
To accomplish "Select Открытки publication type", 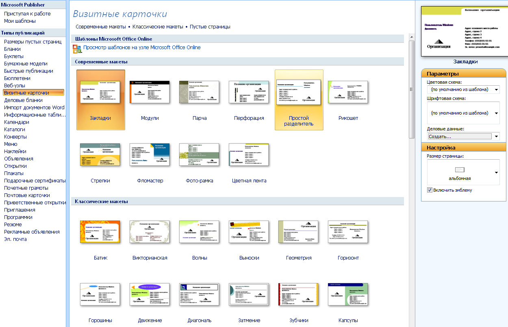I will (x=15, y=166).
